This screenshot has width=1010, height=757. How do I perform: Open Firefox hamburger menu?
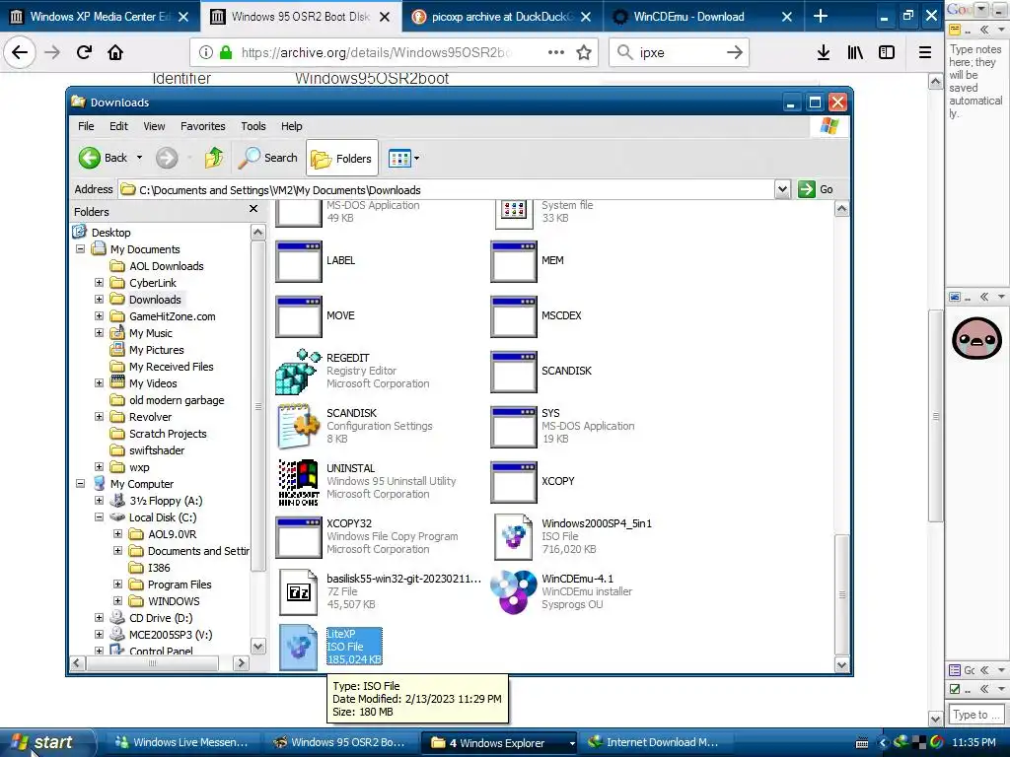[x=925, y=52]
